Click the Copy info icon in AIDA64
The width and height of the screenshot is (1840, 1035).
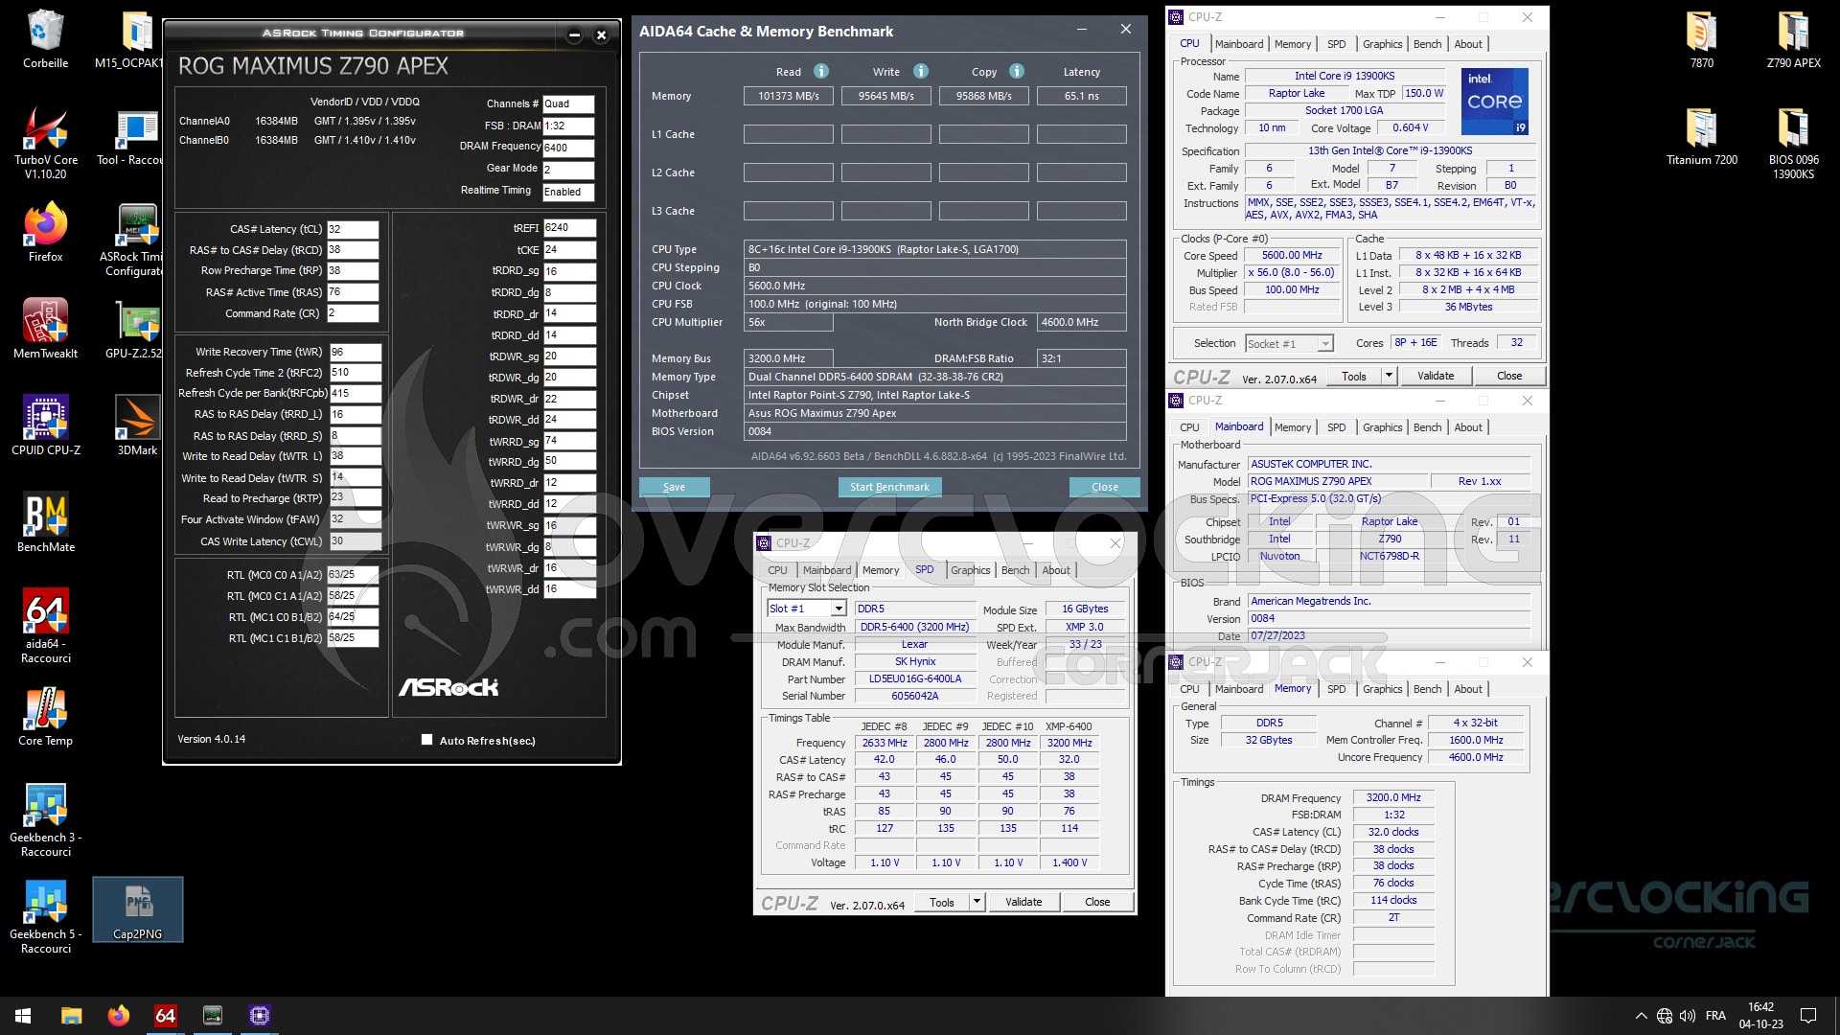click(1017, 71)
